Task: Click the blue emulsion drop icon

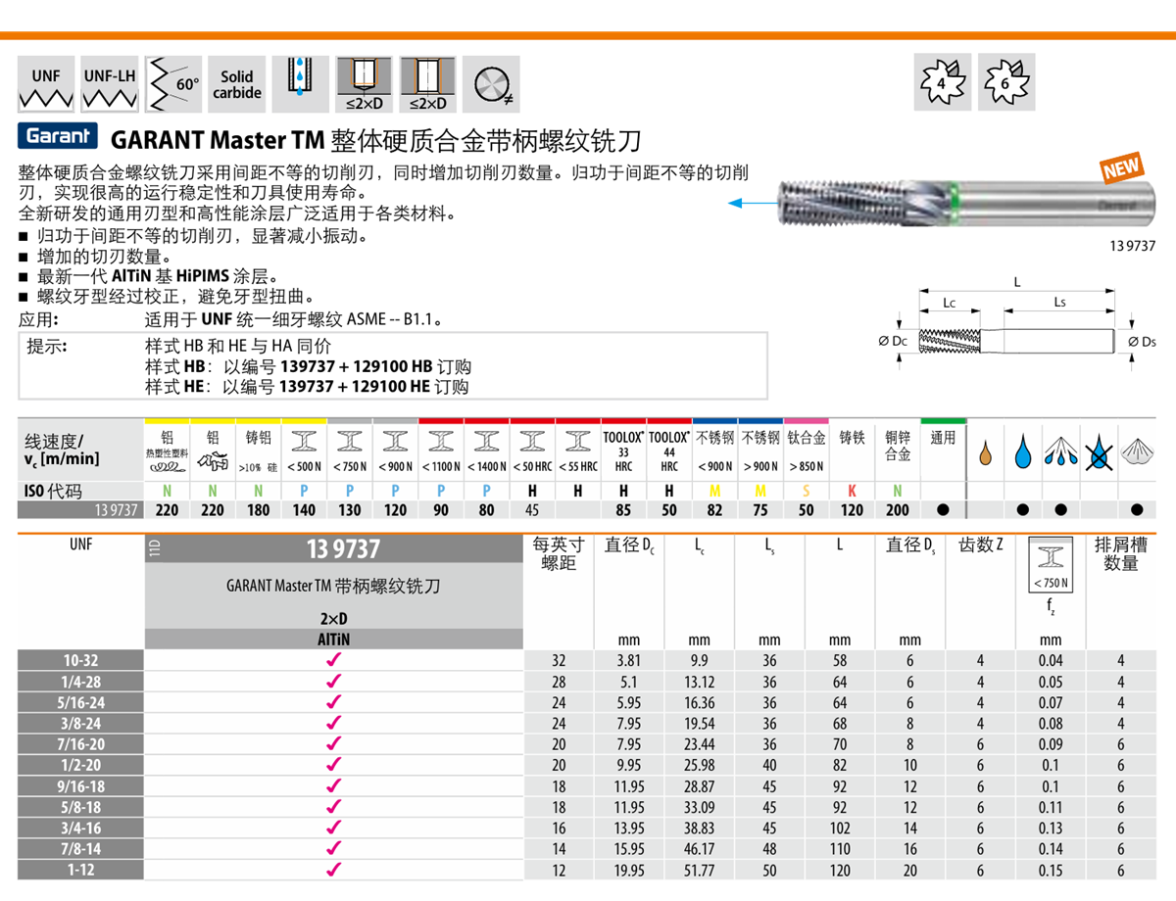Action: [x=1025, y=453]
